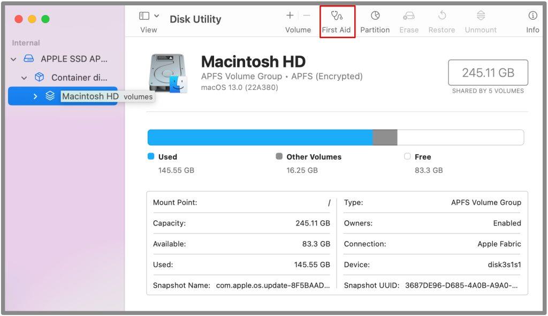Click the APFS Volume Group subtitle text
This screenshot has width=548, height=316.
[281, 76]
